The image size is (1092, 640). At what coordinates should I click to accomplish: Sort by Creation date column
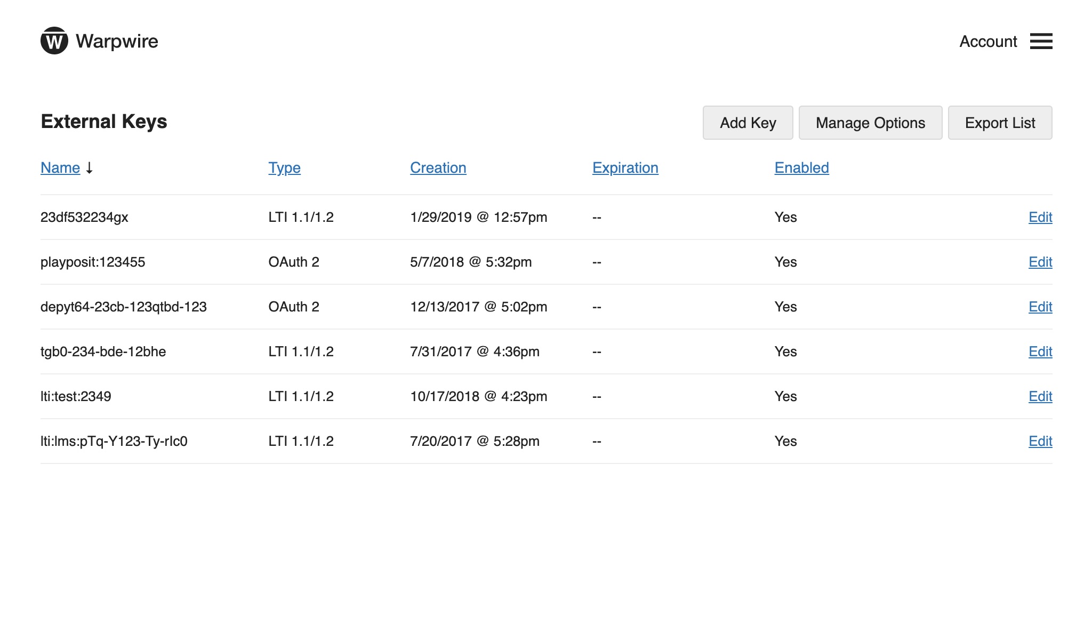[x=438, y=167]
